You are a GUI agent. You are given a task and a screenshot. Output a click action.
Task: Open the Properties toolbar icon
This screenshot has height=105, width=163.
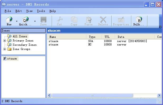(121, 20)
